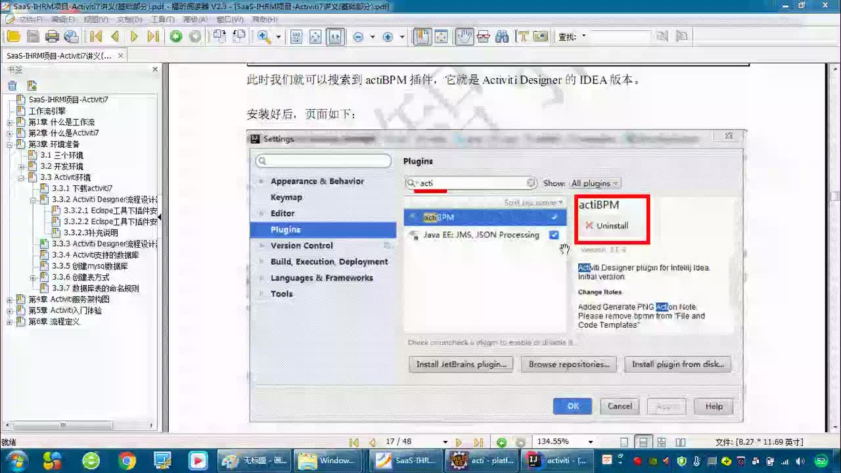Open the 视图(V) menu

click(x=96, y=20)
